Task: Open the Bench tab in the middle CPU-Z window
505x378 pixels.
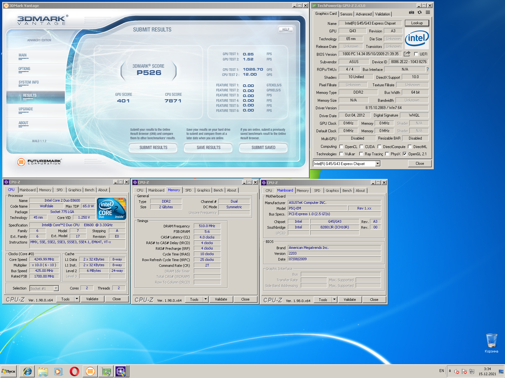Action: [218, 190]
